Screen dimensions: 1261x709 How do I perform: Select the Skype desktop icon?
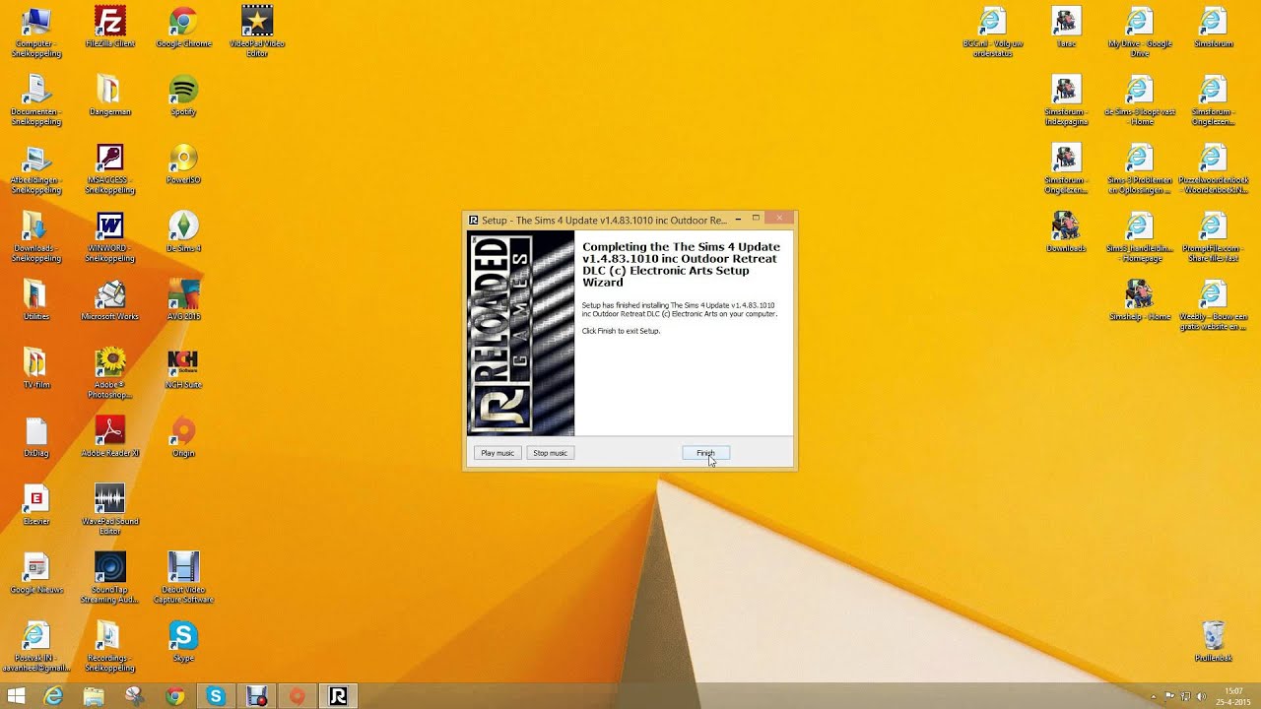pos(183,640)
